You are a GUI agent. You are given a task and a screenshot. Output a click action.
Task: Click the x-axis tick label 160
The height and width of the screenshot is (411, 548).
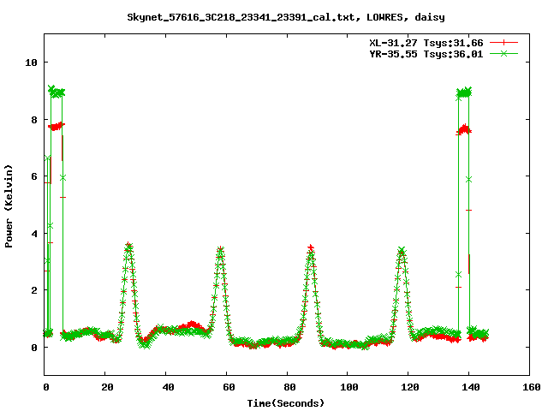coord(531,387)
